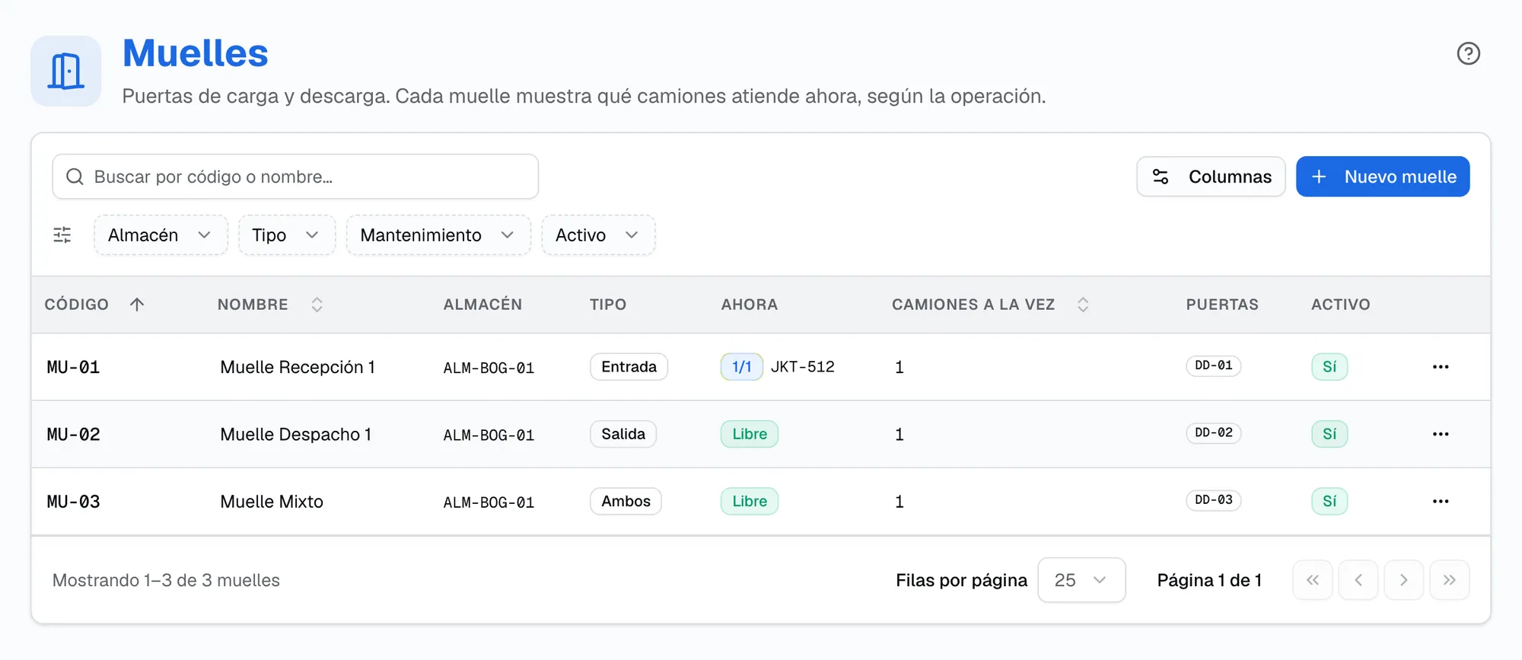This screenshot has width=1522, height=660.
Task: Open the Mantenimiento filter dropdown
Action: [x=438, y=235]
